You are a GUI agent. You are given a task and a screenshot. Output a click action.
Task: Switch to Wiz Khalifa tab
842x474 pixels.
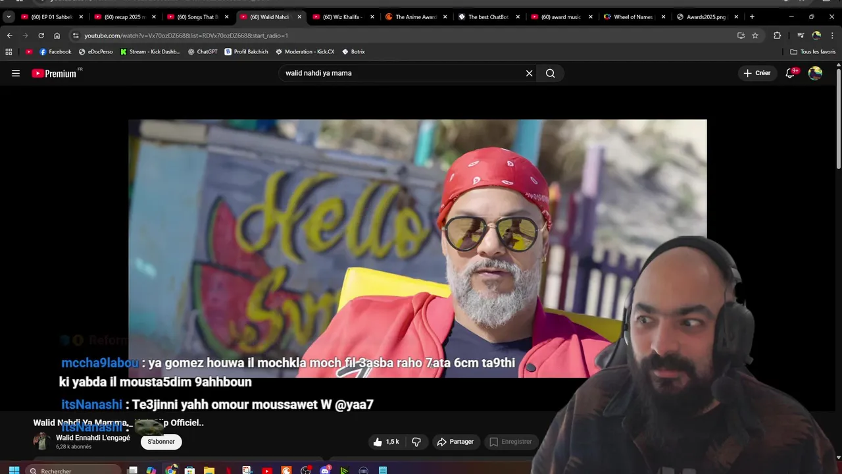(343, 16)
